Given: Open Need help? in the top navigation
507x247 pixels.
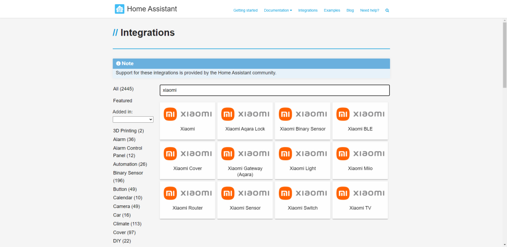Looking at the screenshot, I should [x=369, y=10].
